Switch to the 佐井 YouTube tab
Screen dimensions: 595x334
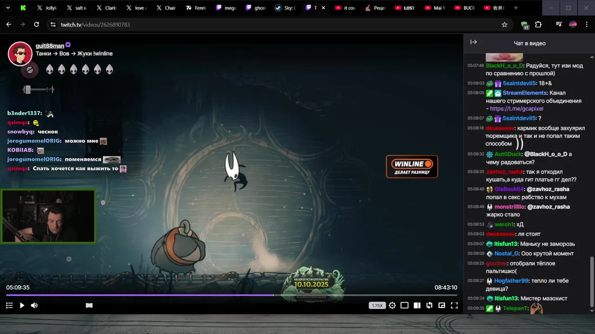click(x=494, y=8)
